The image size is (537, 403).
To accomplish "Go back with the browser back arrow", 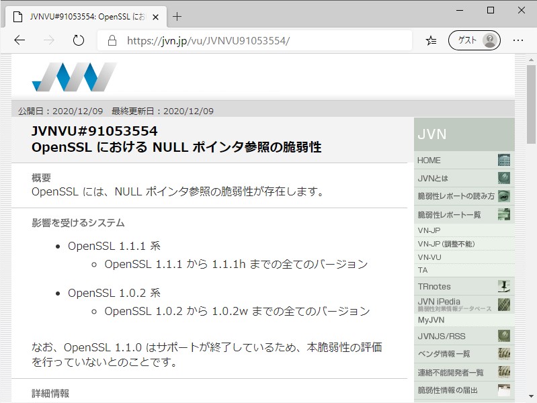I will (x=19, y=40).
